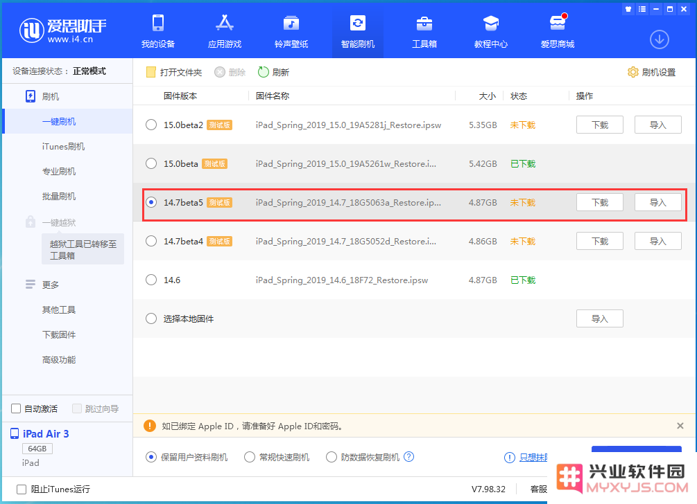
Task: Click the 64GB storage badge
Action: pos(37,449)
